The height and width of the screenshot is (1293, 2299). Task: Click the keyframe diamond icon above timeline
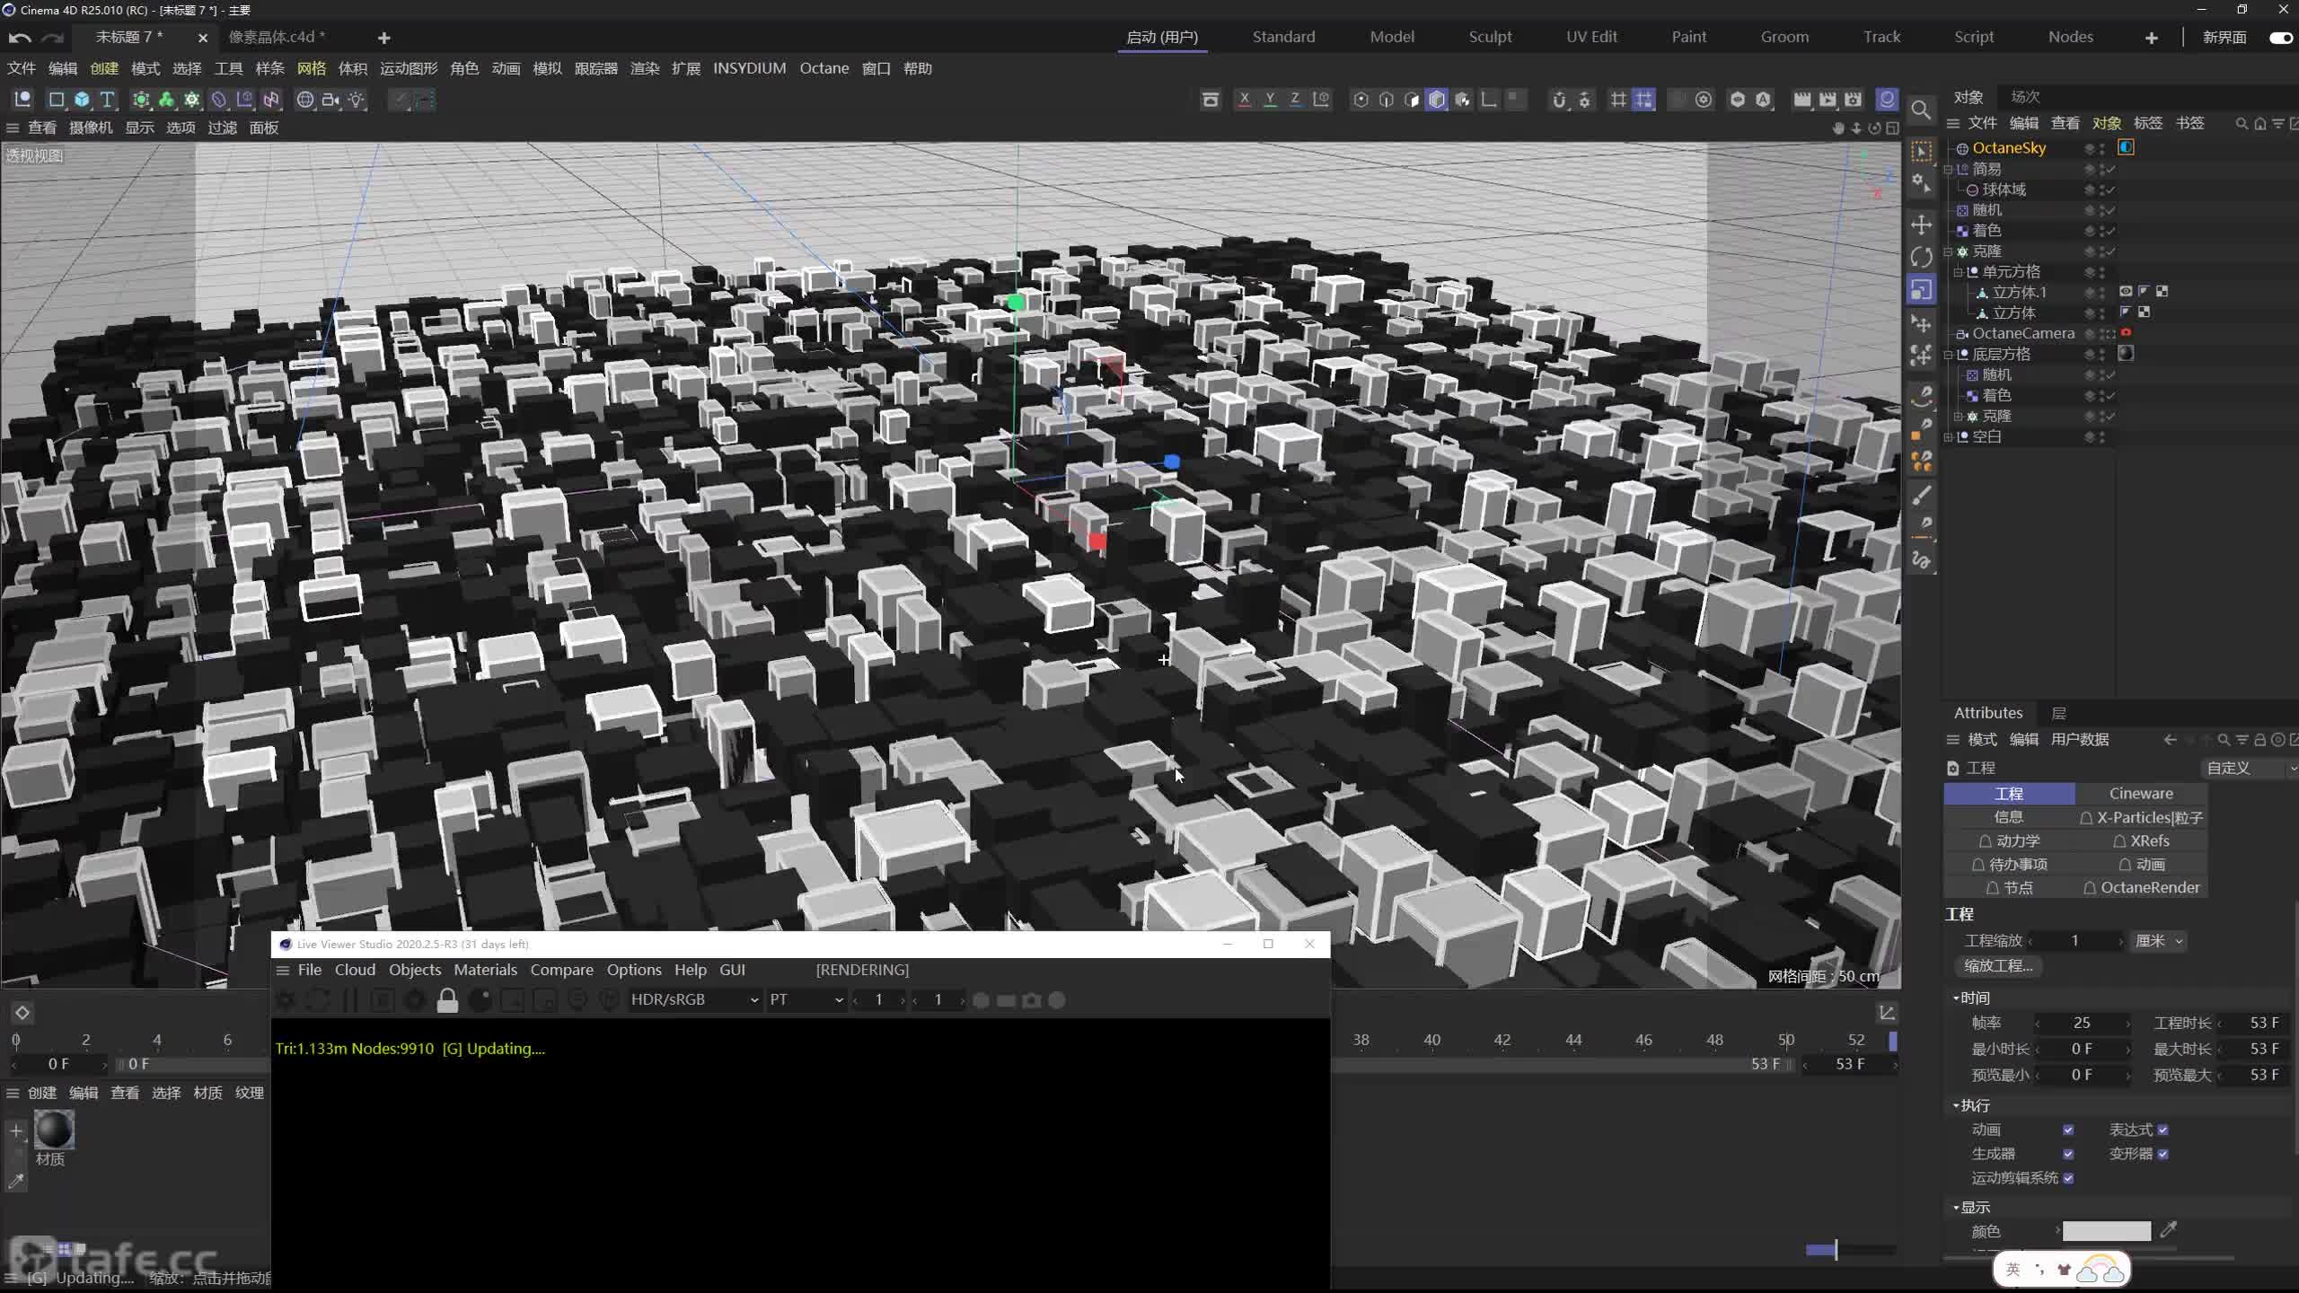tap(22, 1013)
